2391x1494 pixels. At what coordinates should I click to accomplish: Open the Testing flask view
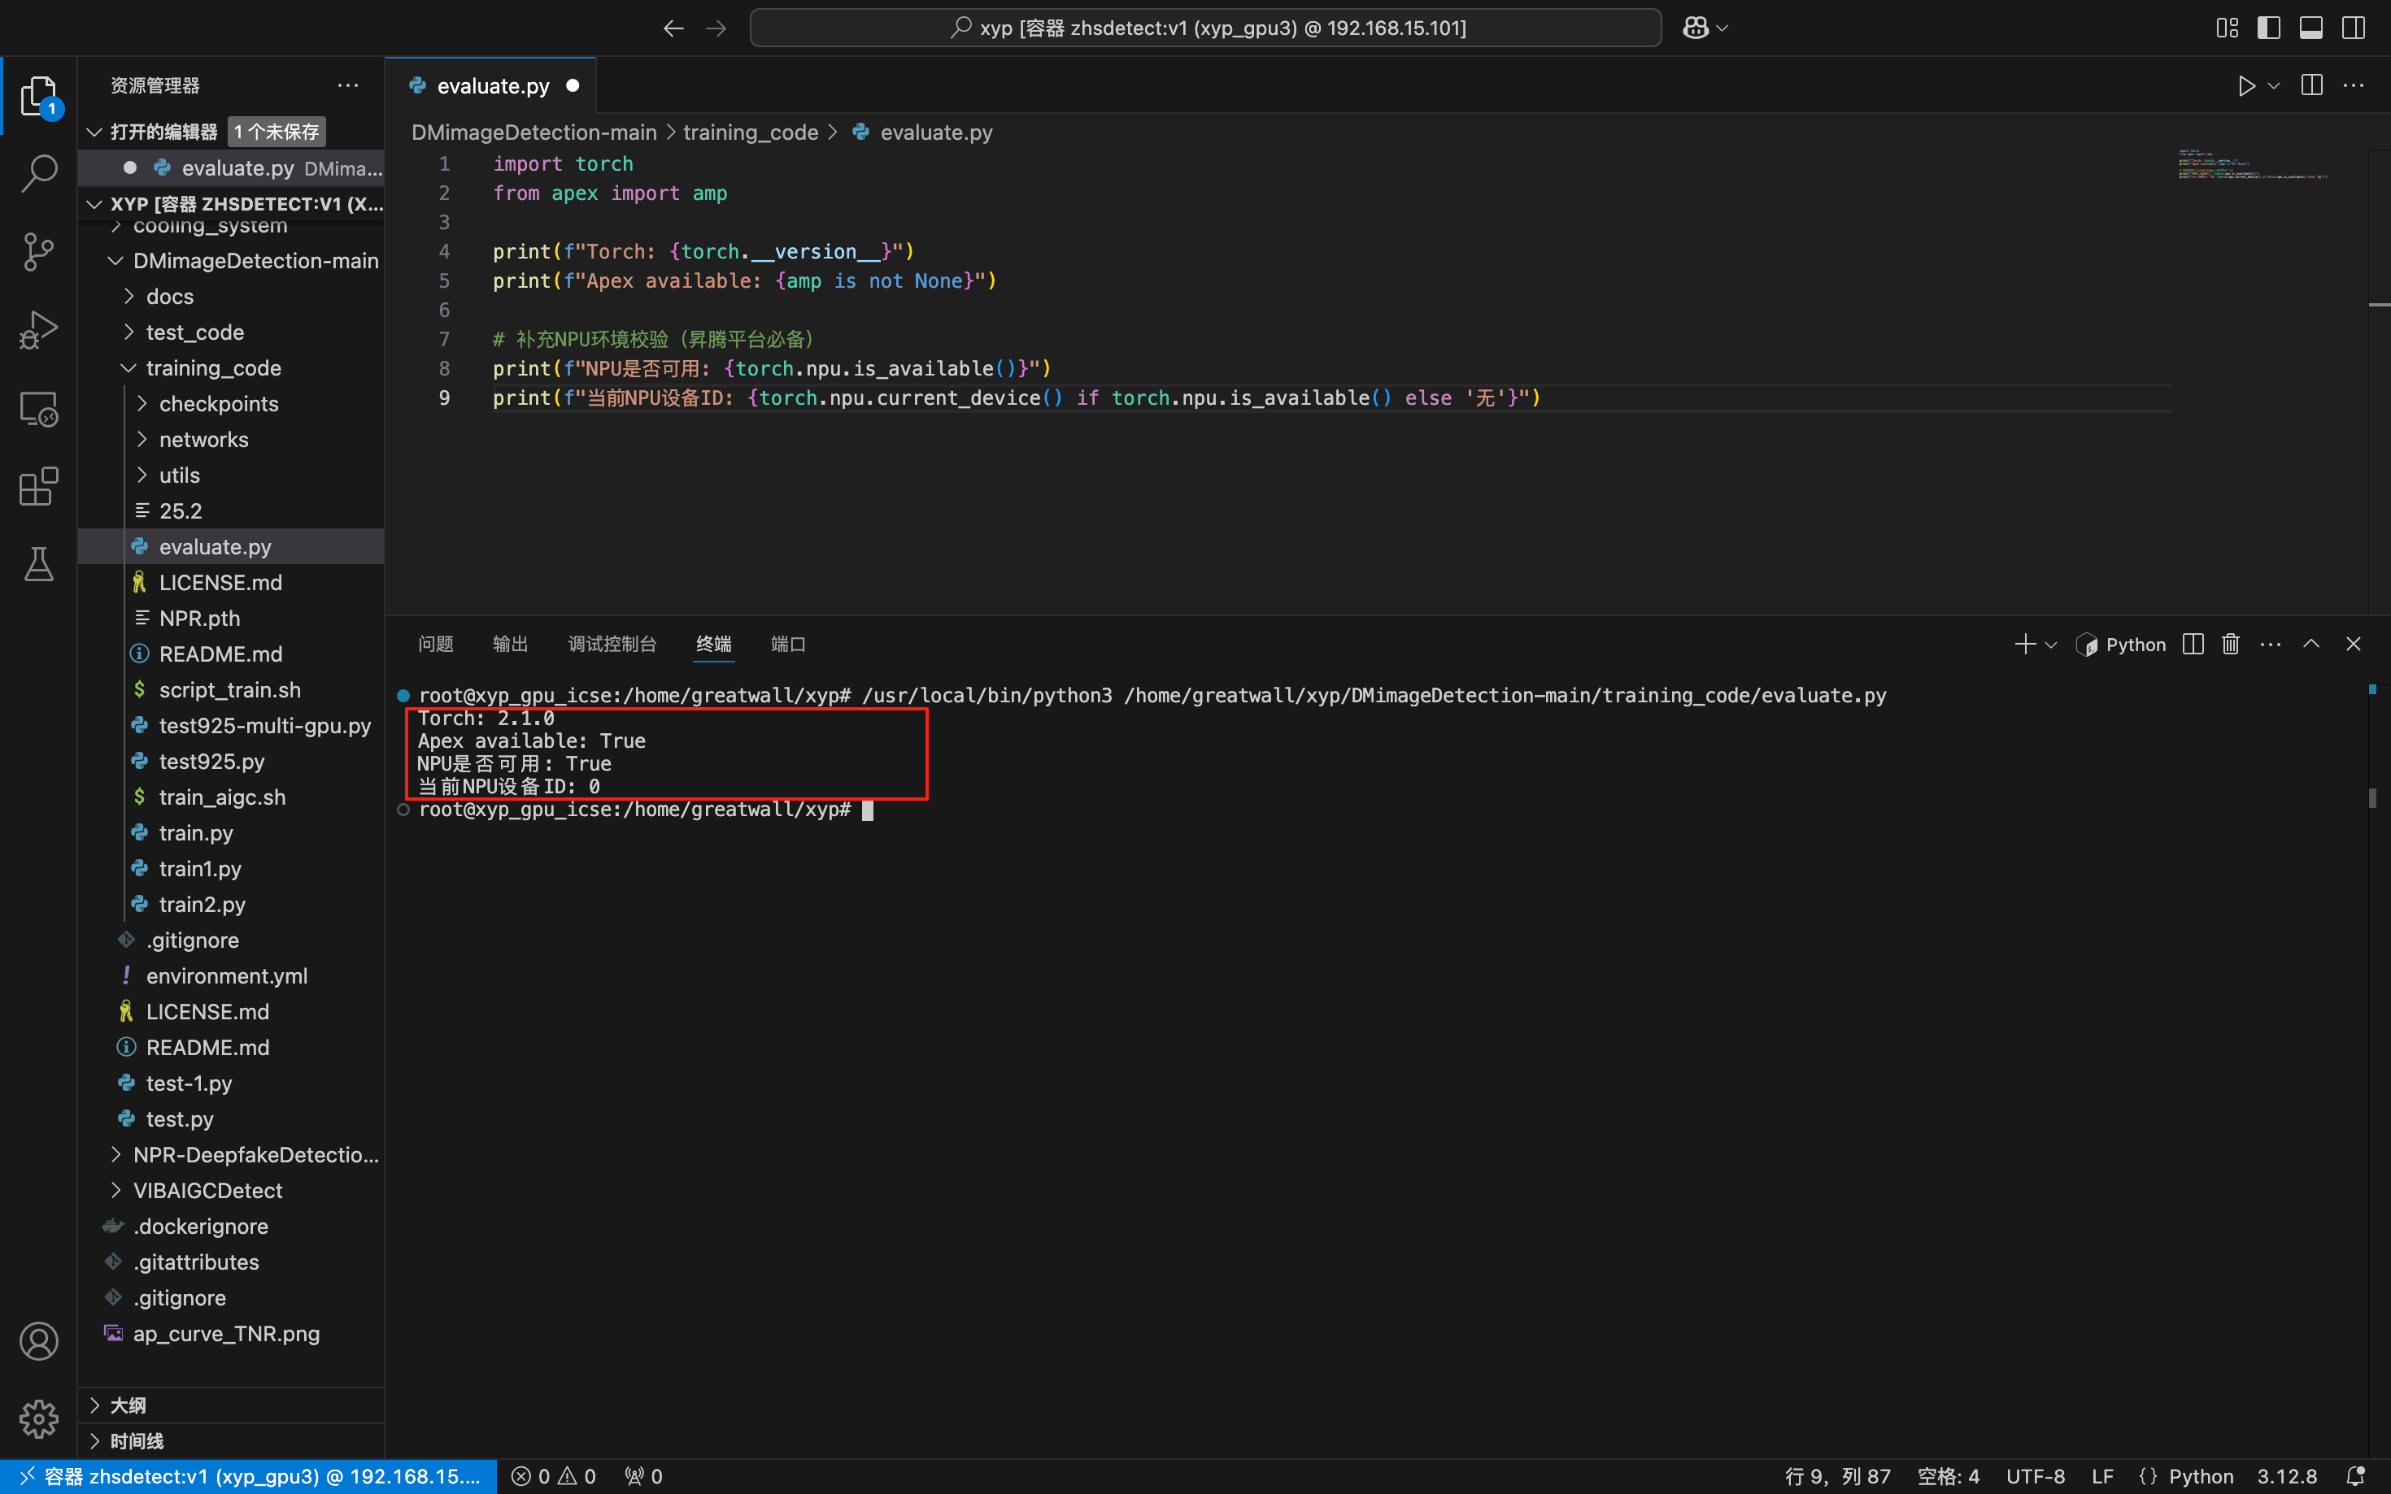point(38,564)
